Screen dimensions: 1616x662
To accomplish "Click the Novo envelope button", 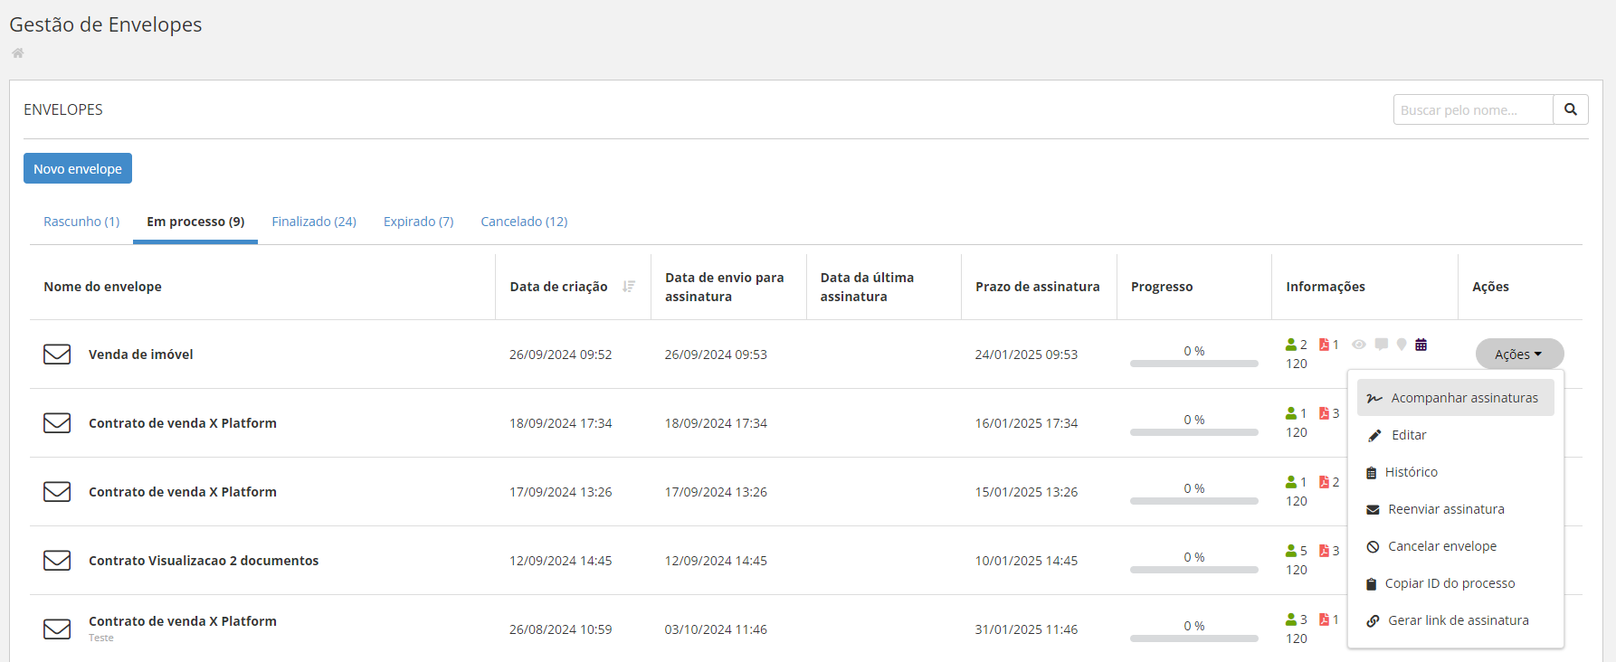I will [x=78, y=168].
